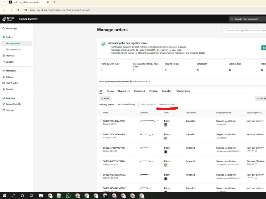Screen dimensions: 266x199
Task: Switch to the Canceled tab
Action: point(167,91)
